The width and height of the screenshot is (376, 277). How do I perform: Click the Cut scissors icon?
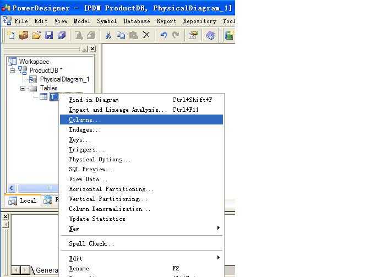coord(108,35)
